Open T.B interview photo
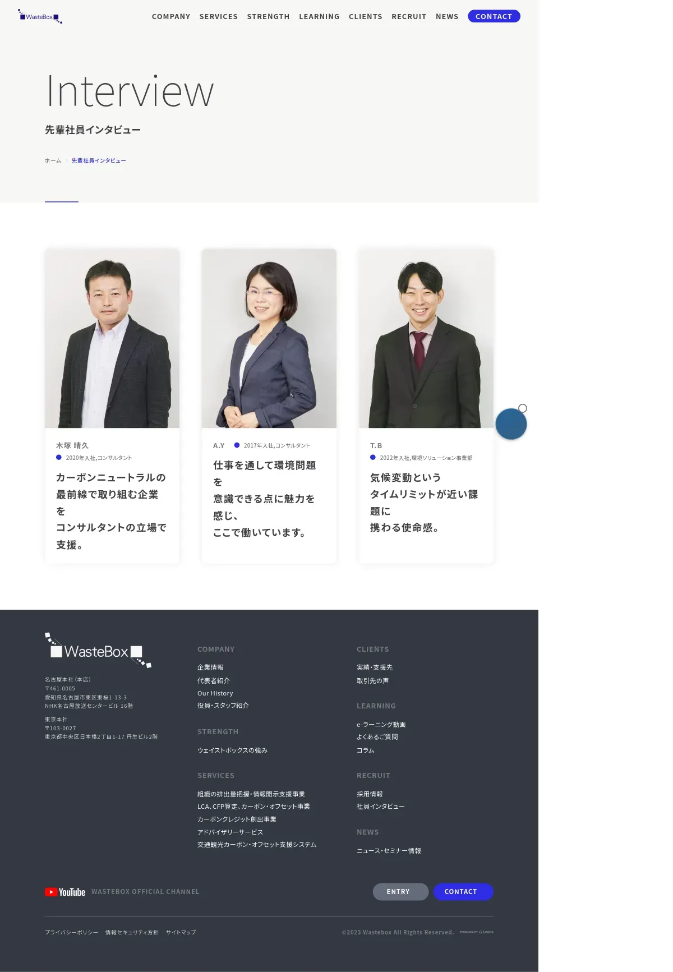 (x=426, y=338)
